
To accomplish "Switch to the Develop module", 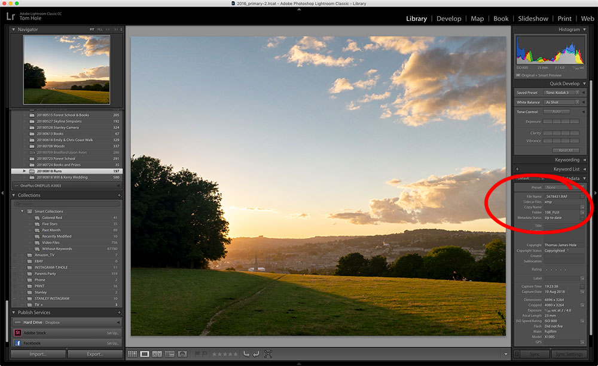I will pos(449,19).
